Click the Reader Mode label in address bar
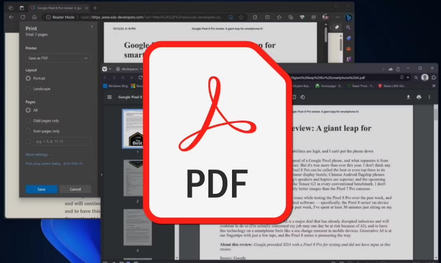 coord(63,17)
